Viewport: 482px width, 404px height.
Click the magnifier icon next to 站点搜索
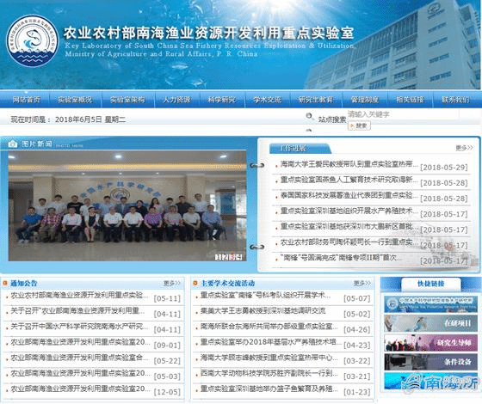[309, 116]
